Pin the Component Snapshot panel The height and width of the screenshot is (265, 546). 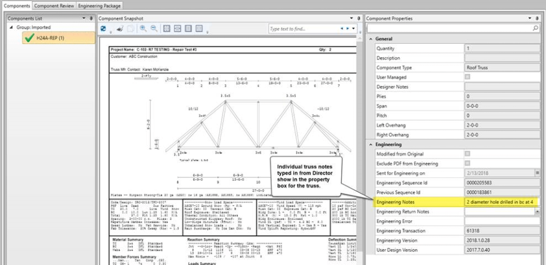pos(360,18)
